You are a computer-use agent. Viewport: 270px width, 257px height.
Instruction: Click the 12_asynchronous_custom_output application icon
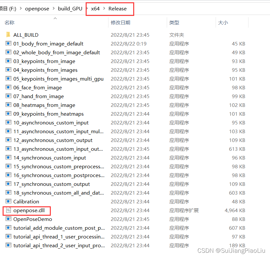pos(8,140)
